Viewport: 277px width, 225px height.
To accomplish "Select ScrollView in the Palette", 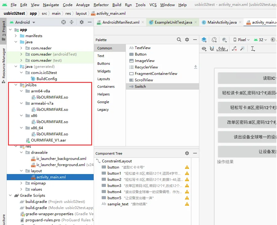I will [162, 80].
